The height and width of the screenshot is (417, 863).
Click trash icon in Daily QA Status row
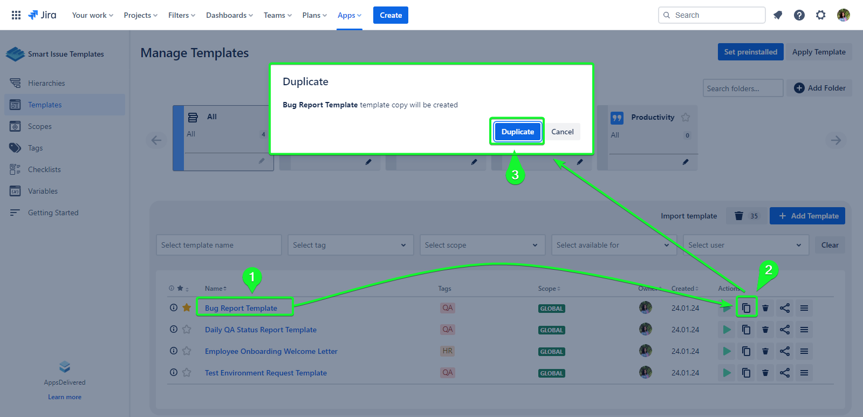pyautogui.click(x=765, y=330)
